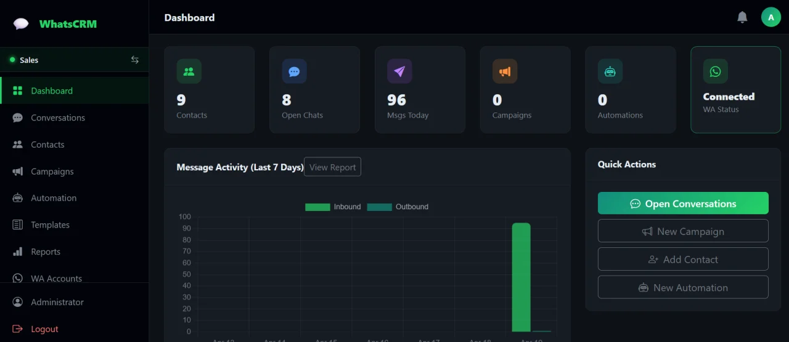Click the "9" Contacts count
Image resolution: width=789 pixels, height=342 pixels.
[181, 100]
